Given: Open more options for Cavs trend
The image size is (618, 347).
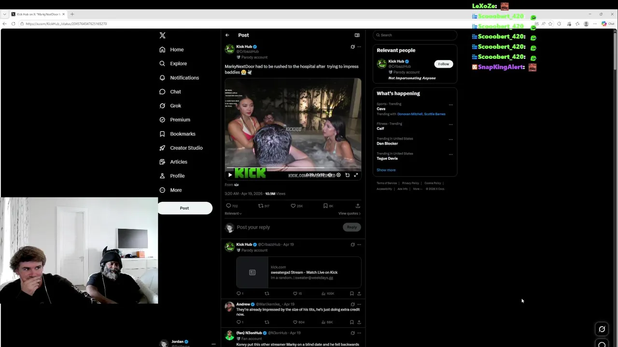Looking at the screenshot, I should pos(450,105).
